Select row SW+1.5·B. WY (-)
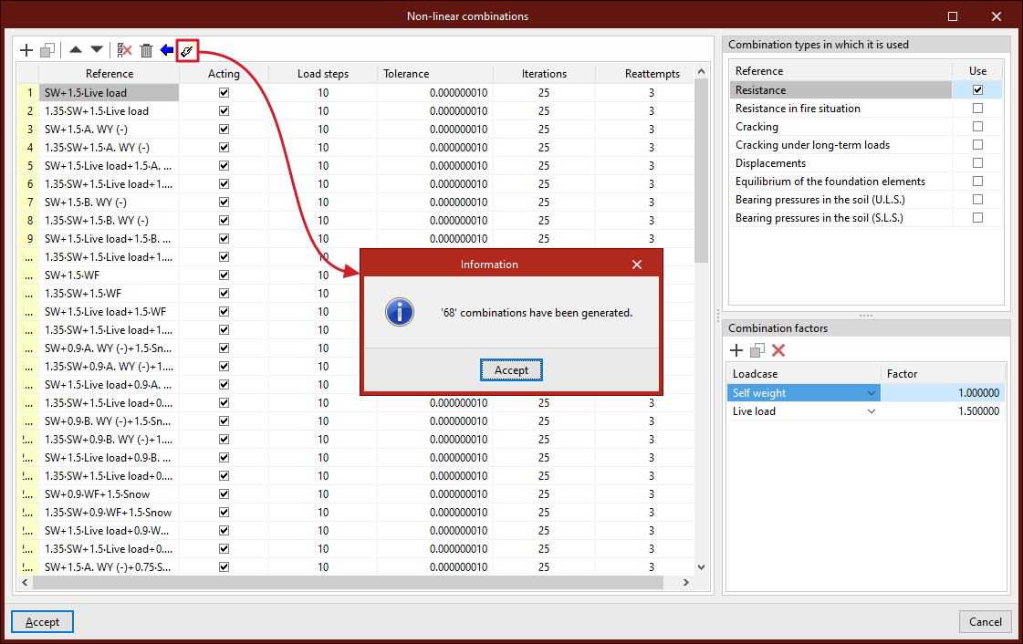The height and width of the screenshot is (644, 1023). (109, 203)
